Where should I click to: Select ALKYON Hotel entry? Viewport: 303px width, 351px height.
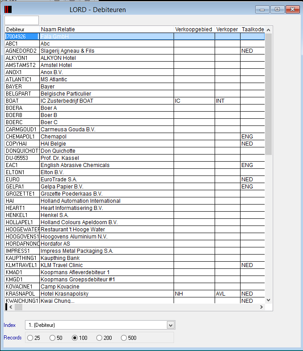click(135, 58)
